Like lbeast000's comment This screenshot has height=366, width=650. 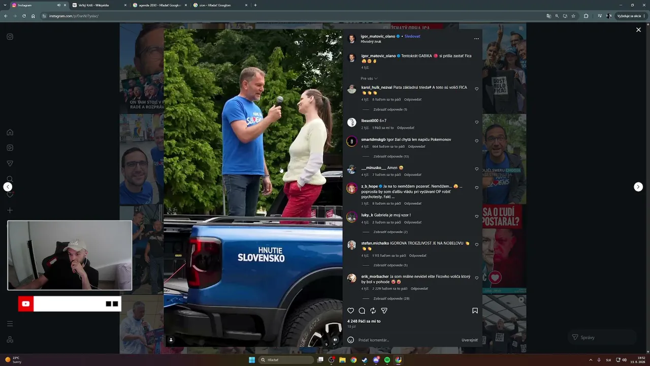click(x=476, y=122)
